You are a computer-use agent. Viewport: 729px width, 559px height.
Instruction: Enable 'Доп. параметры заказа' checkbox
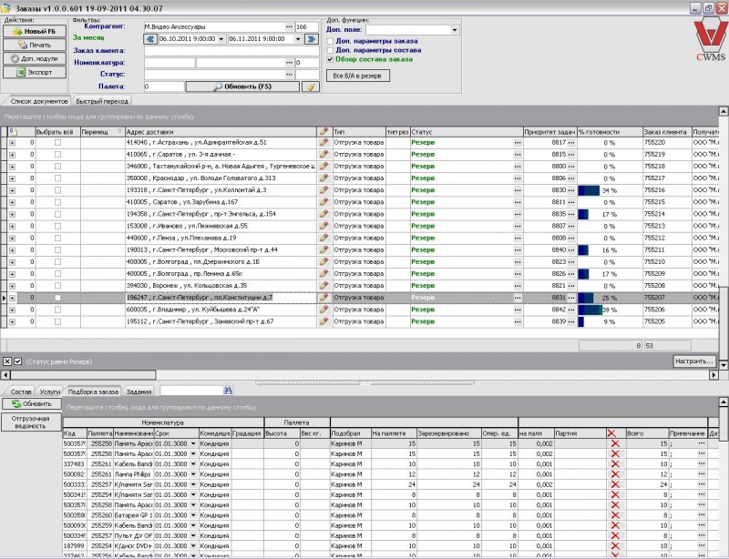[330, 41]
